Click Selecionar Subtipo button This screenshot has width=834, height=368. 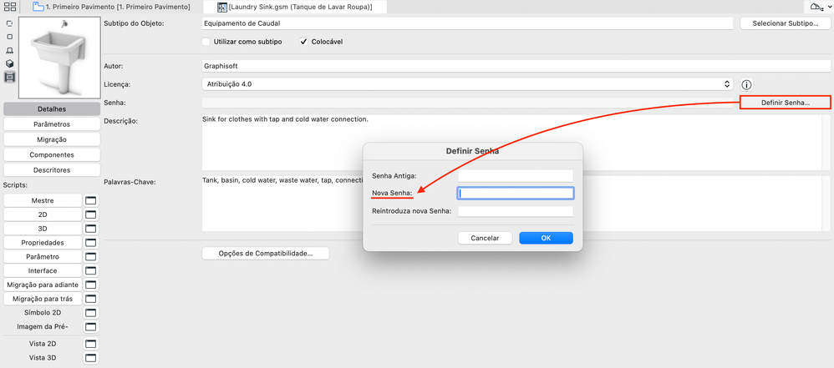(785, 23)
